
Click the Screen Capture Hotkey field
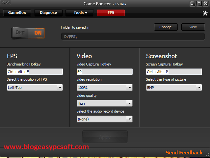click(x=174, y=72)
